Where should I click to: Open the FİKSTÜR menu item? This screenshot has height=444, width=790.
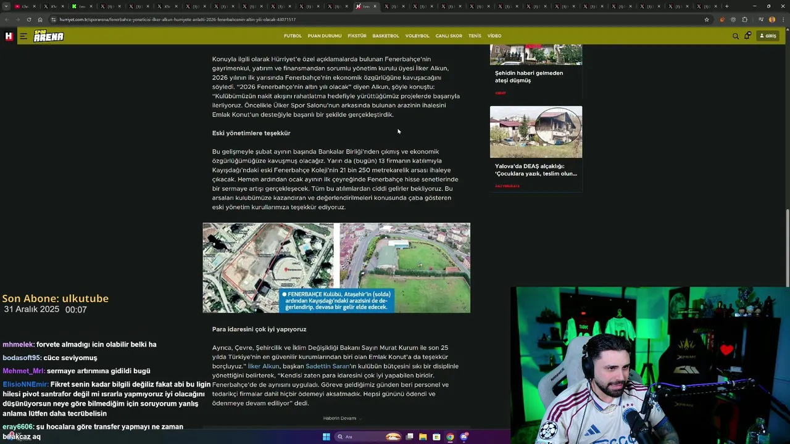(x=357, y=36)
